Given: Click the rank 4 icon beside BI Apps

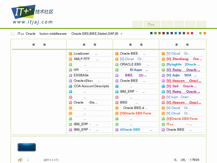Looking at the screenshot, I should tap(117, 70).
